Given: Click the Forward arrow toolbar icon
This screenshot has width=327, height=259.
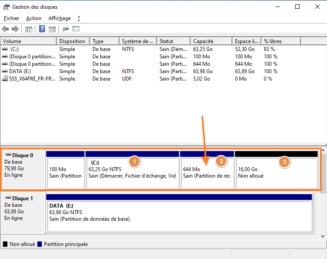Looking at the screenshot, I should pyautogui.click(x=15, y=29).
